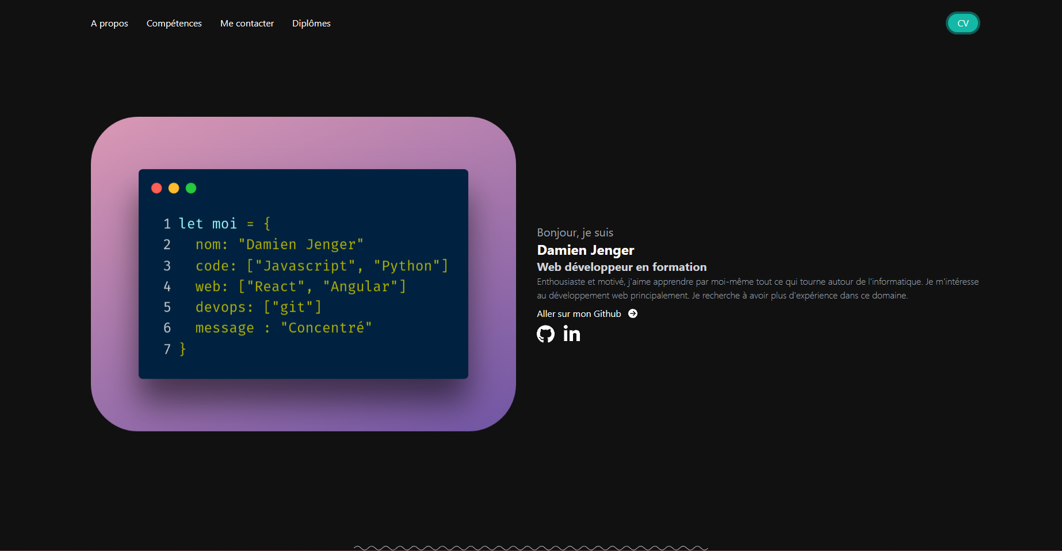Navigate to the Diplômes section

[311, 24]
